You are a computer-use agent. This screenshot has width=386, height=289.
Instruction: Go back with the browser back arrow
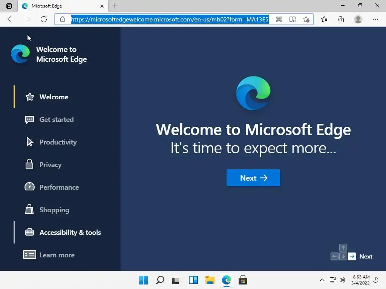11,19
